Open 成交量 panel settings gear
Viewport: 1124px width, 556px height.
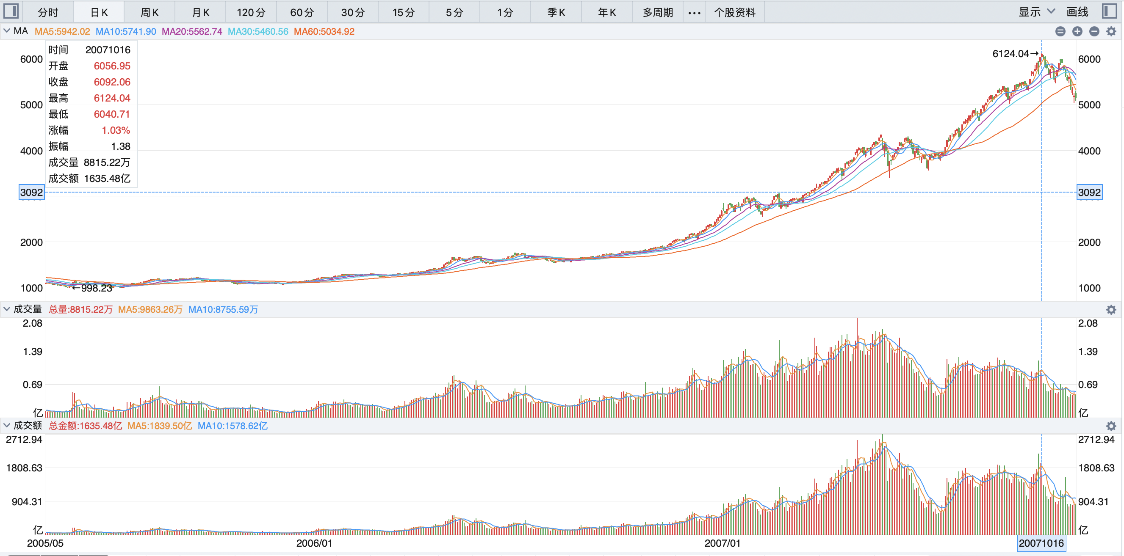pyautogui.click(x=1111, y=310)
